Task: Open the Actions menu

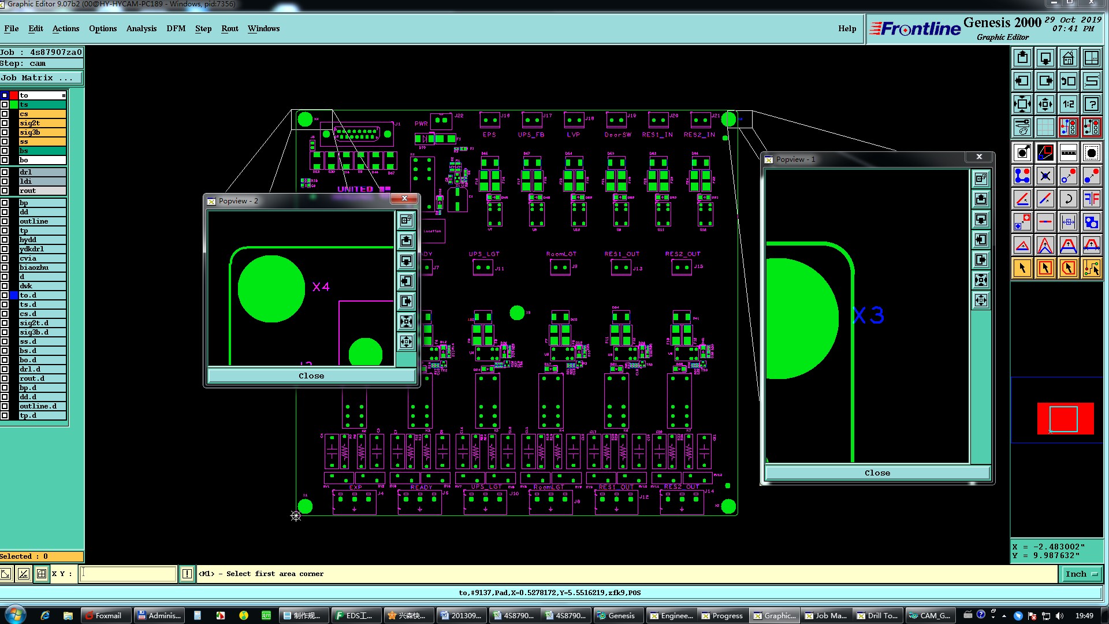Action: (x=66, y=28)
